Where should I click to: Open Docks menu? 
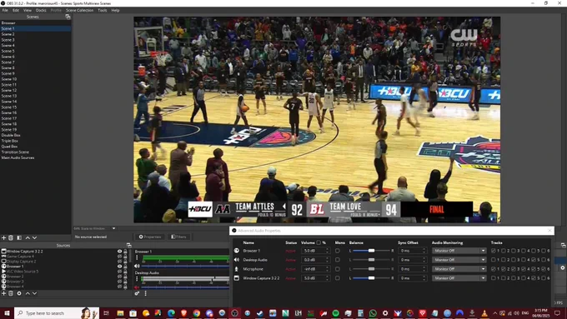pyautogui.click(x=41, y=10)
